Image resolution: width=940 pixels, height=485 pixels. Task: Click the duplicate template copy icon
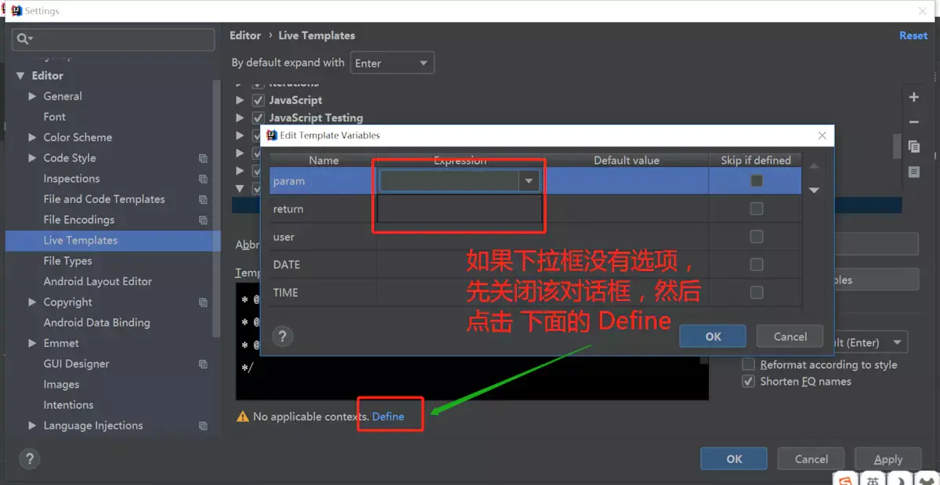[x=913, y=147]
